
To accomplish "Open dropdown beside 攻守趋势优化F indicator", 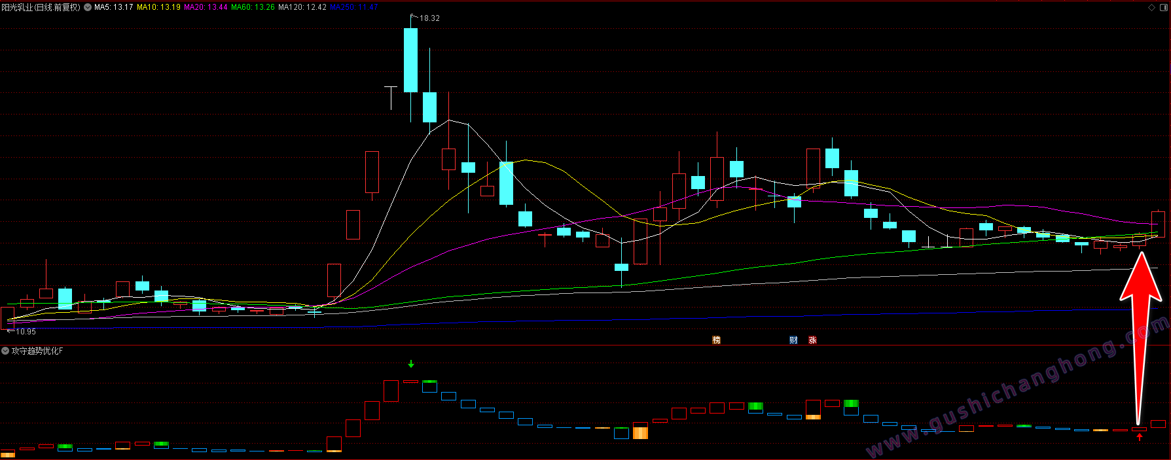I will 5,351.
